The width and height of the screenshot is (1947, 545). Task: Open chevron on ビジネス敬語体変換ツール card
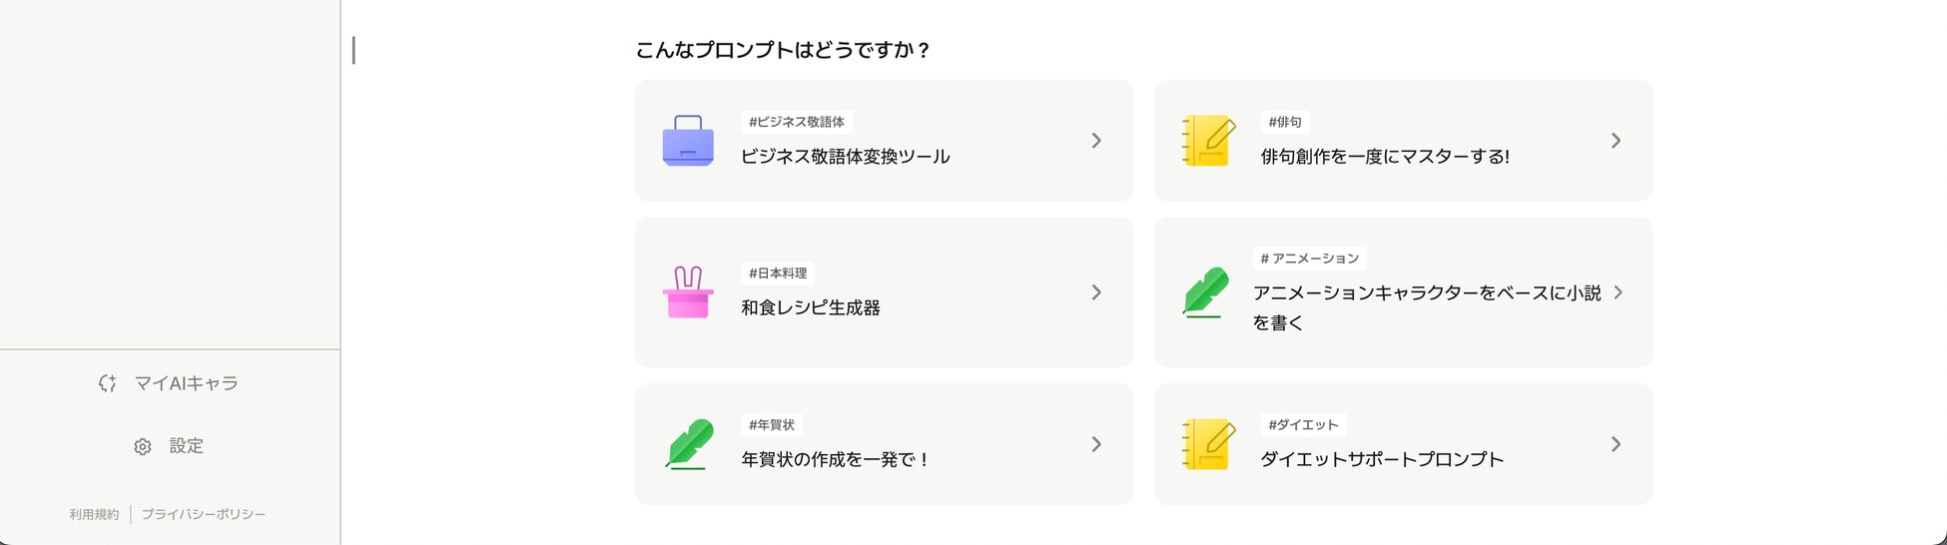pyautogui.click(x=1096, y=141)
